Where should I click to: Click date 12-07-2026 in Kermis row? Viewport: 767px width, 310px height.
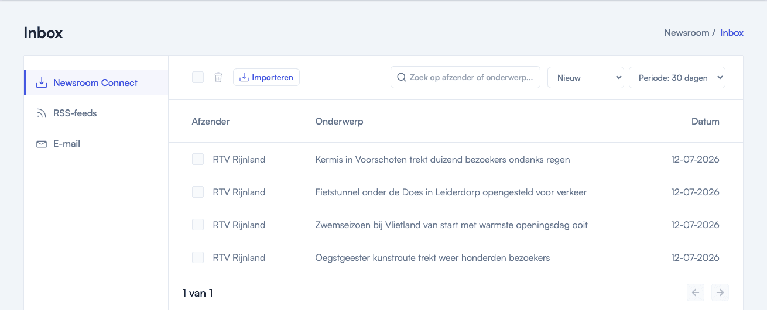[696, 159]
